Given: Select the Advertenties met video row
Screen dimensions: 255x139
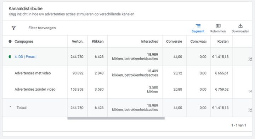Looking at the screenshot, I should 127,73.
